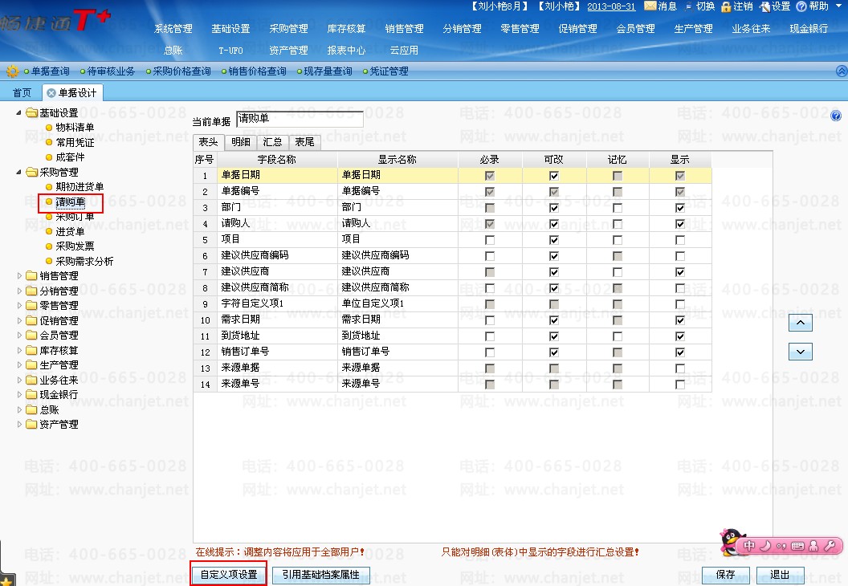Click the 采购管理 folder icon
Screen dimensions: 848x586
tap(32, 172)
